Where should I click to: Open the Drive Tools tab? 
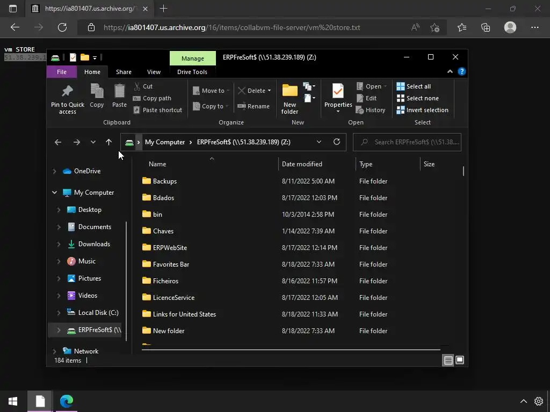pyautogui.click(x=192, y=72)
